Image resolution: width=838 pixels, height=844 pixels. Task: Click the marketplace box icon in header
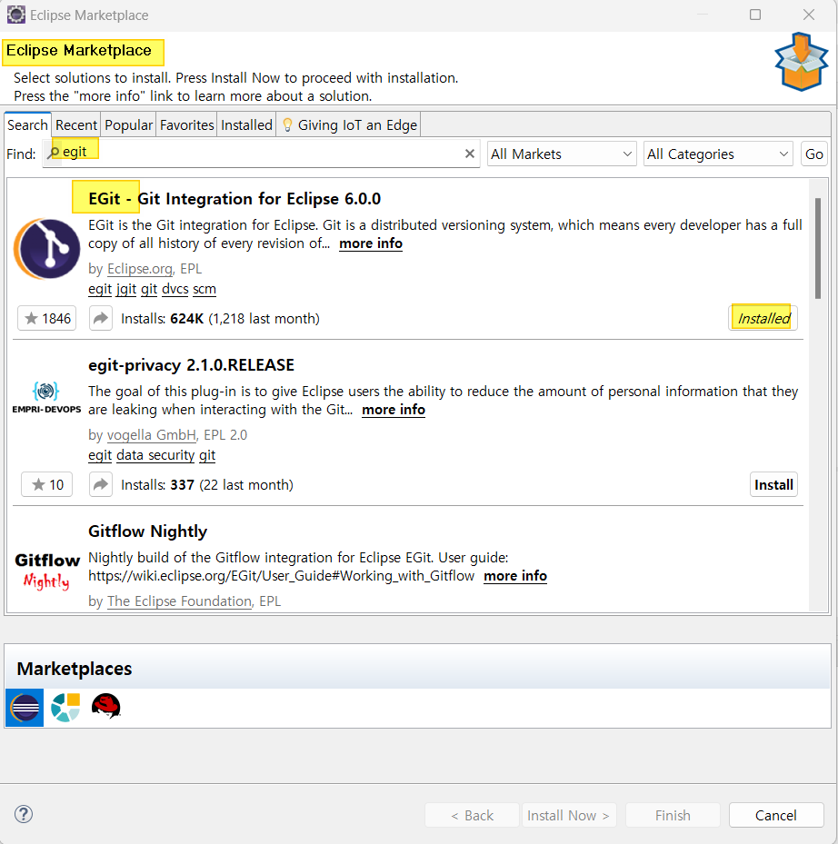click(801, 62)
